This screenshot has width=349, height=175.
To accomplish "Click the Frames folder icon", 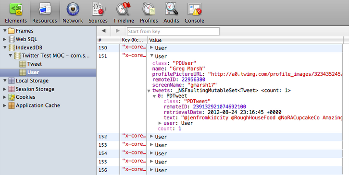I will tap(11, 31).
